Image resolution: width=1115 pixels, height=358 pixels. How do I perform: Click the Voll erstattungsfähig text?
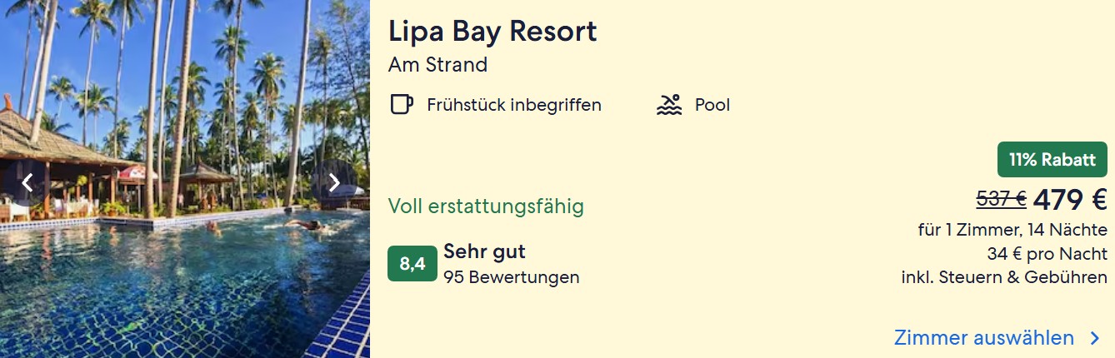click(x=486, y=206)
